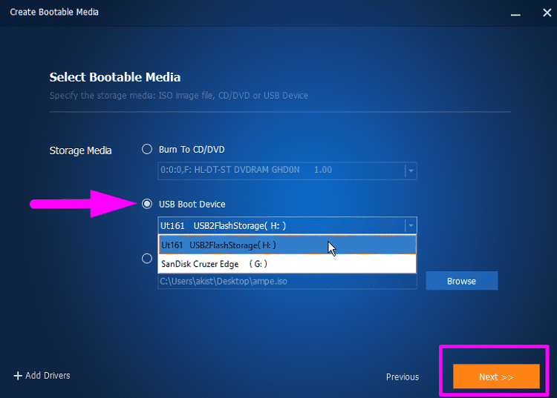Select the unlabeled radio button below USB Boot Device

coord(147,259)
